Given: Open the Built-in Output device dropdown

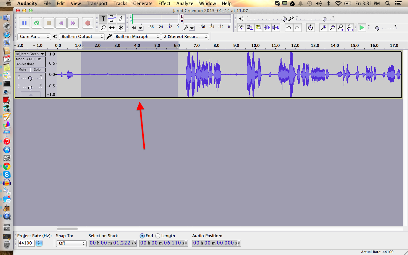Looking at the screenshot, I should click(82, 37).
